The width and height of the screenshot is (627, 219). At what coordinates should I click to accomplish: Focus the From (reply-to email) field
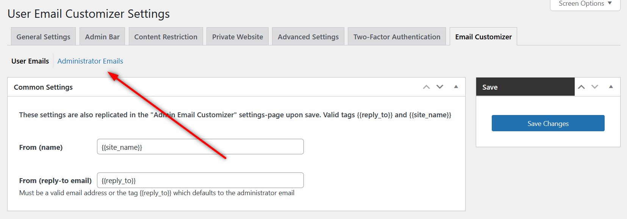tap(200, 180)
